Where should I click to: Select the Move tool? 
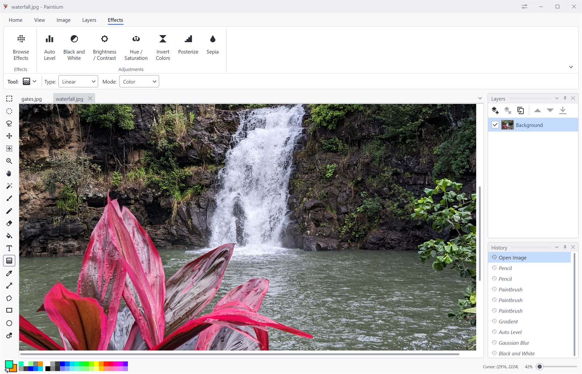click(x=9, y=136)
